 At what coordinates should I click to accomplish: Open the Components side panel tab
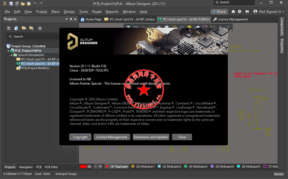click(x=282, y=27)
